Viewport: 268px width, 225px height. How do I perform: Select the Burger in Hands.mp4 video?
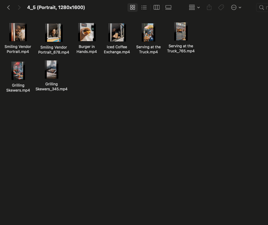(x=87, y=32)
